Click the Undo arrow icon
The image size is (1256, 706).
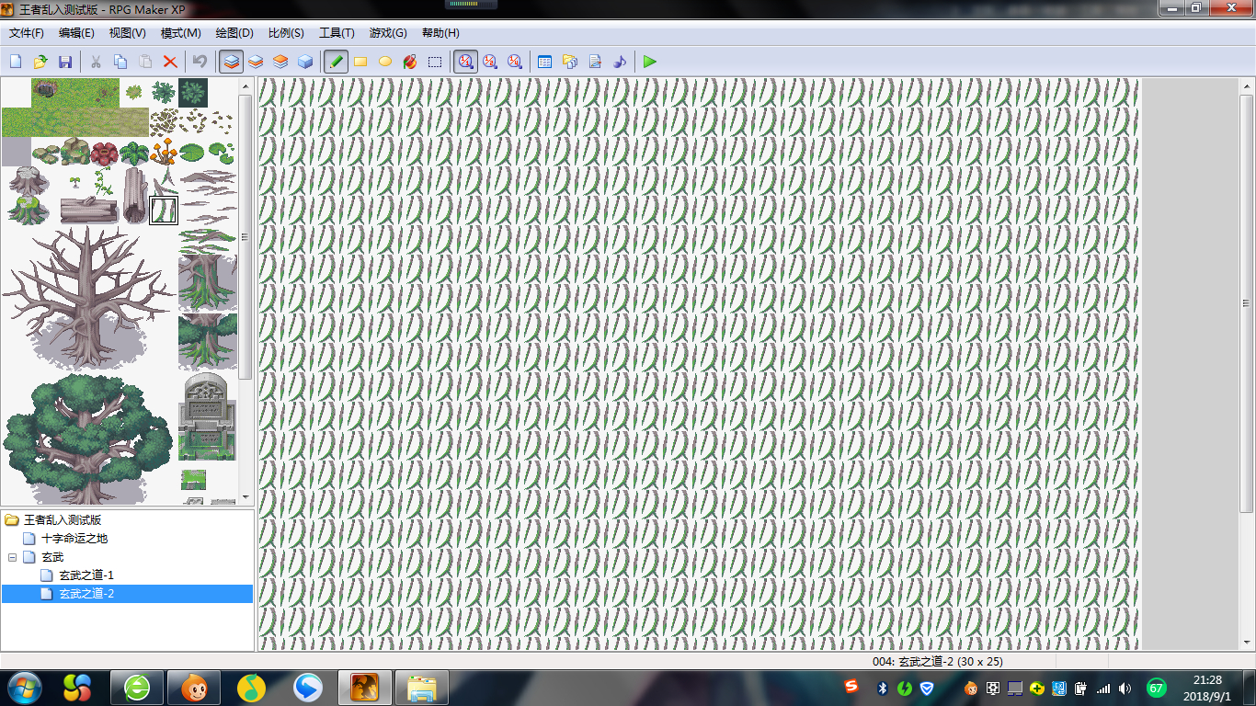200,62
